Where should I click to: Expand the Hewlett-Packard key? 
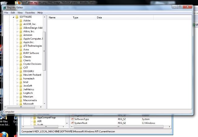click(x=17, y=75)
